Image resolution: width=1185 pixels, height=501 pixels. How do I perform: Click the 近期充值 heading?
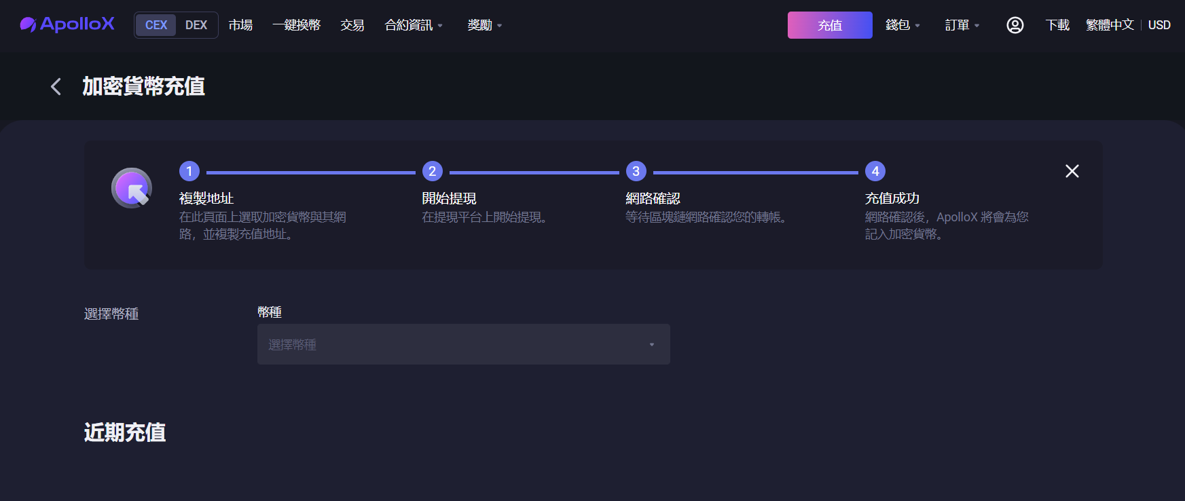[x=125, y=432]
